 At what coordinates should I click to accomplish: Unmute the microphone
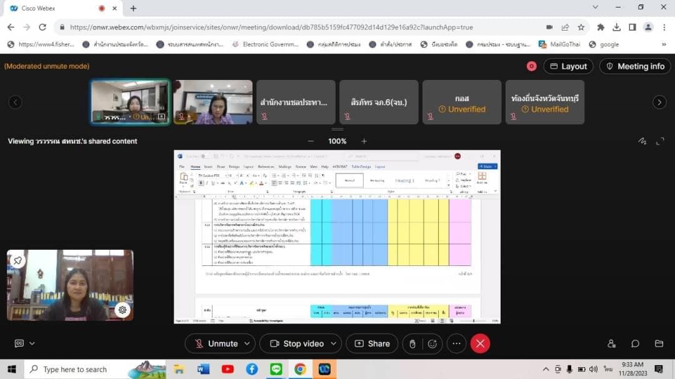[x=216, y=344]
